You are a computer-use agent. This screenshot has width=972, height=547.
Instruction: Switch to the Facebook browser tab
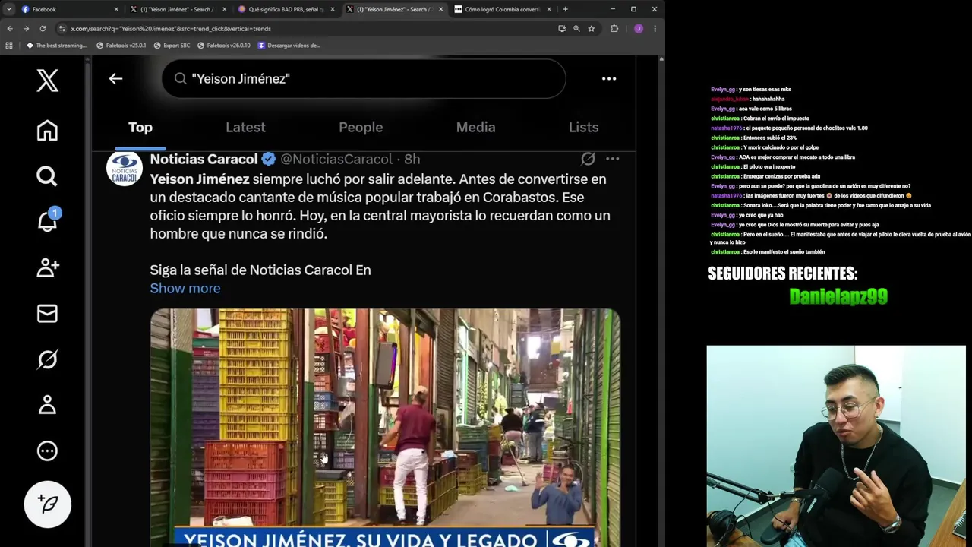[x=68, y=9]
